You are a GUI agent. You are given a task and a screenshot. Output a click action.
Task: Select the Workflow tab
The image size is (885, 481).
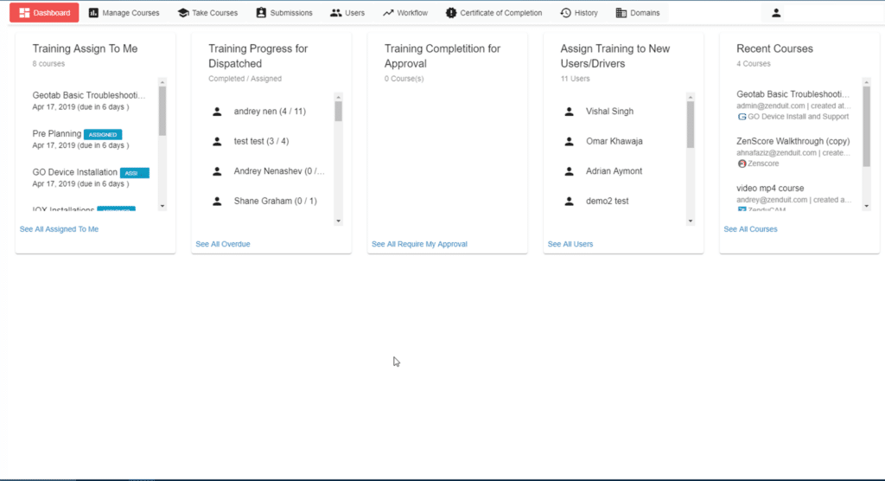point(404,13)
